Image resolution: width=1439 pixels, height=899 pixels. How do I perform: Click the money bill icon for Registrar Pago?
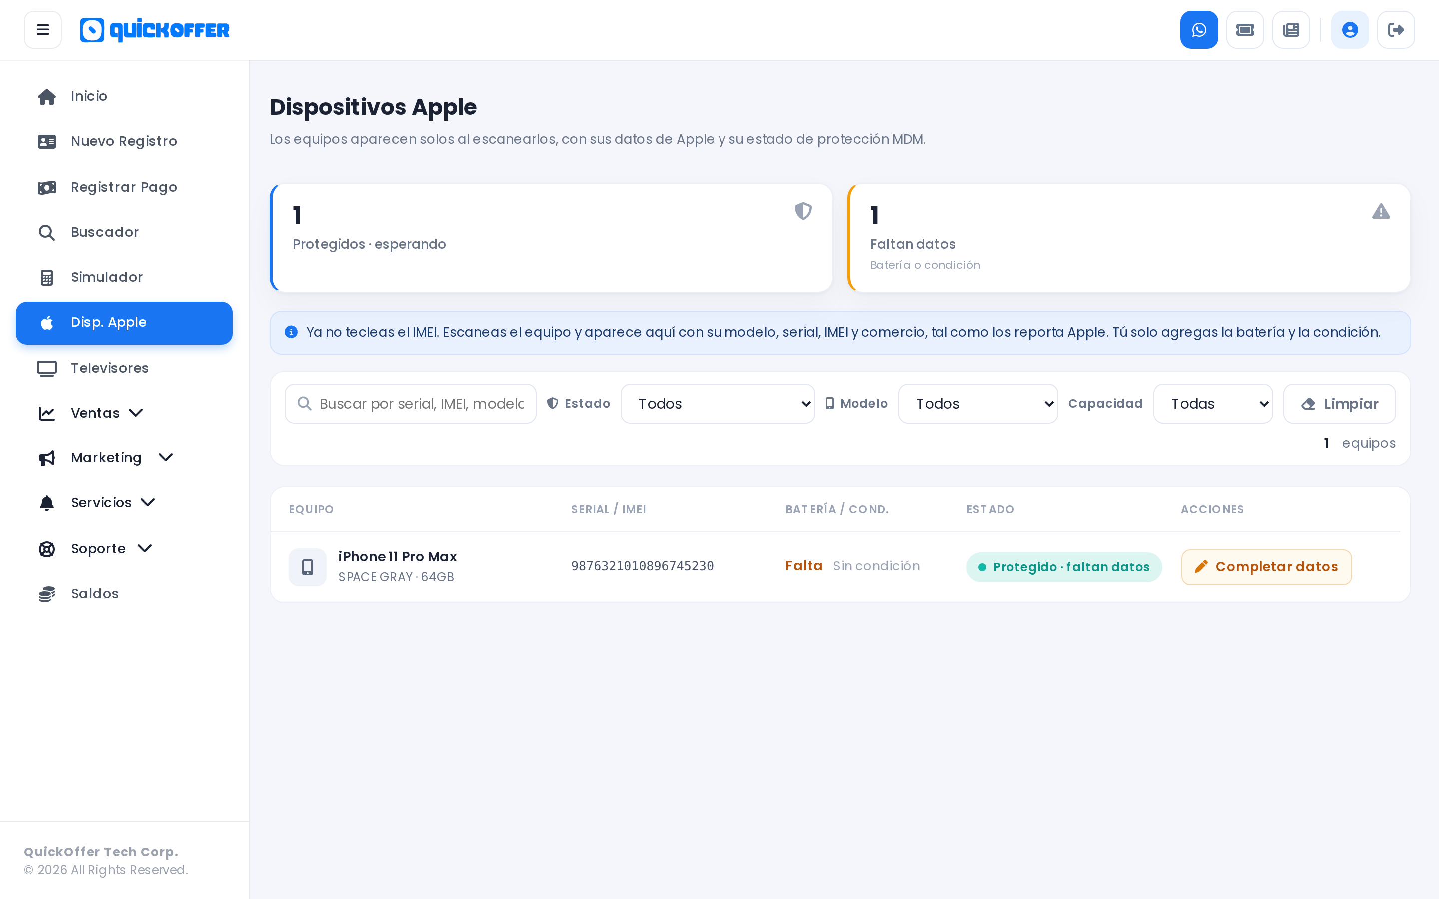pyautogui.click(x=47, y=187)
